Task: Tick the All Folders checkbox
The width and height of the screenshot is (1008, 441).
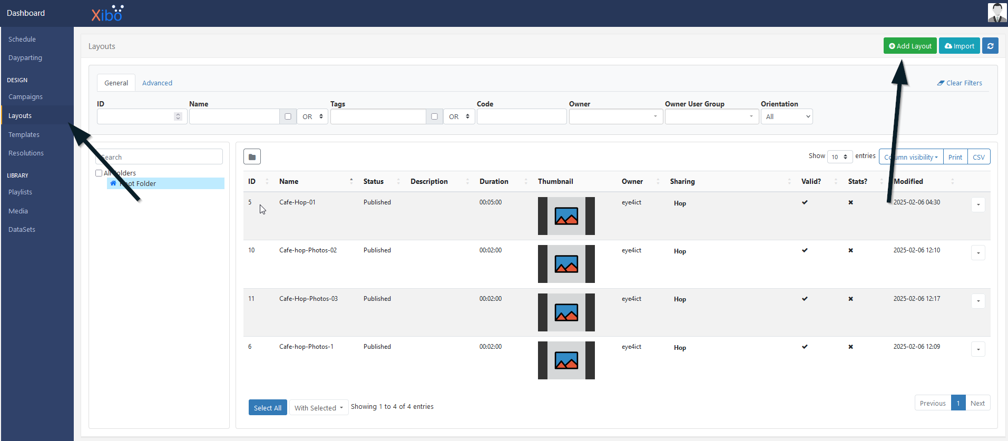Action: pos(99,173)
